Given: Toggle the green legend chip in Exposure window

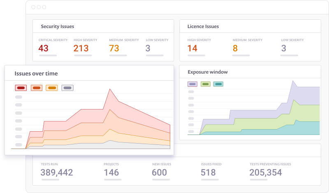Looking at the screenshot, I should 205,84.
